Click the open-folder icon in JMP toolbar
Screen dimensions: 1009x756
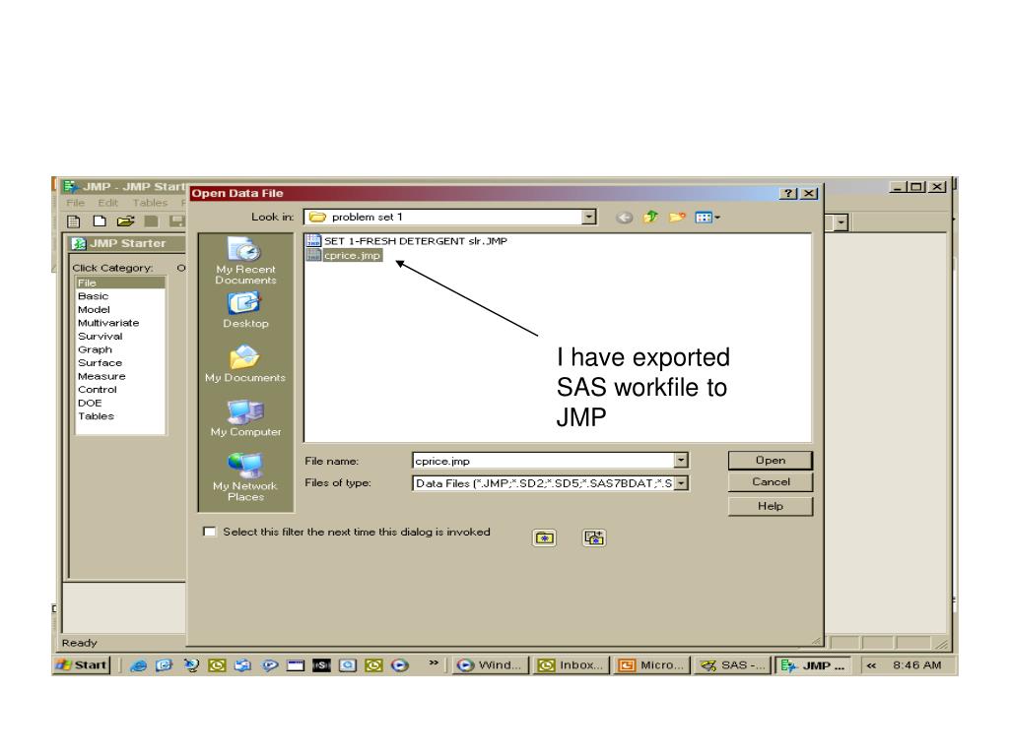click(125, 221)
